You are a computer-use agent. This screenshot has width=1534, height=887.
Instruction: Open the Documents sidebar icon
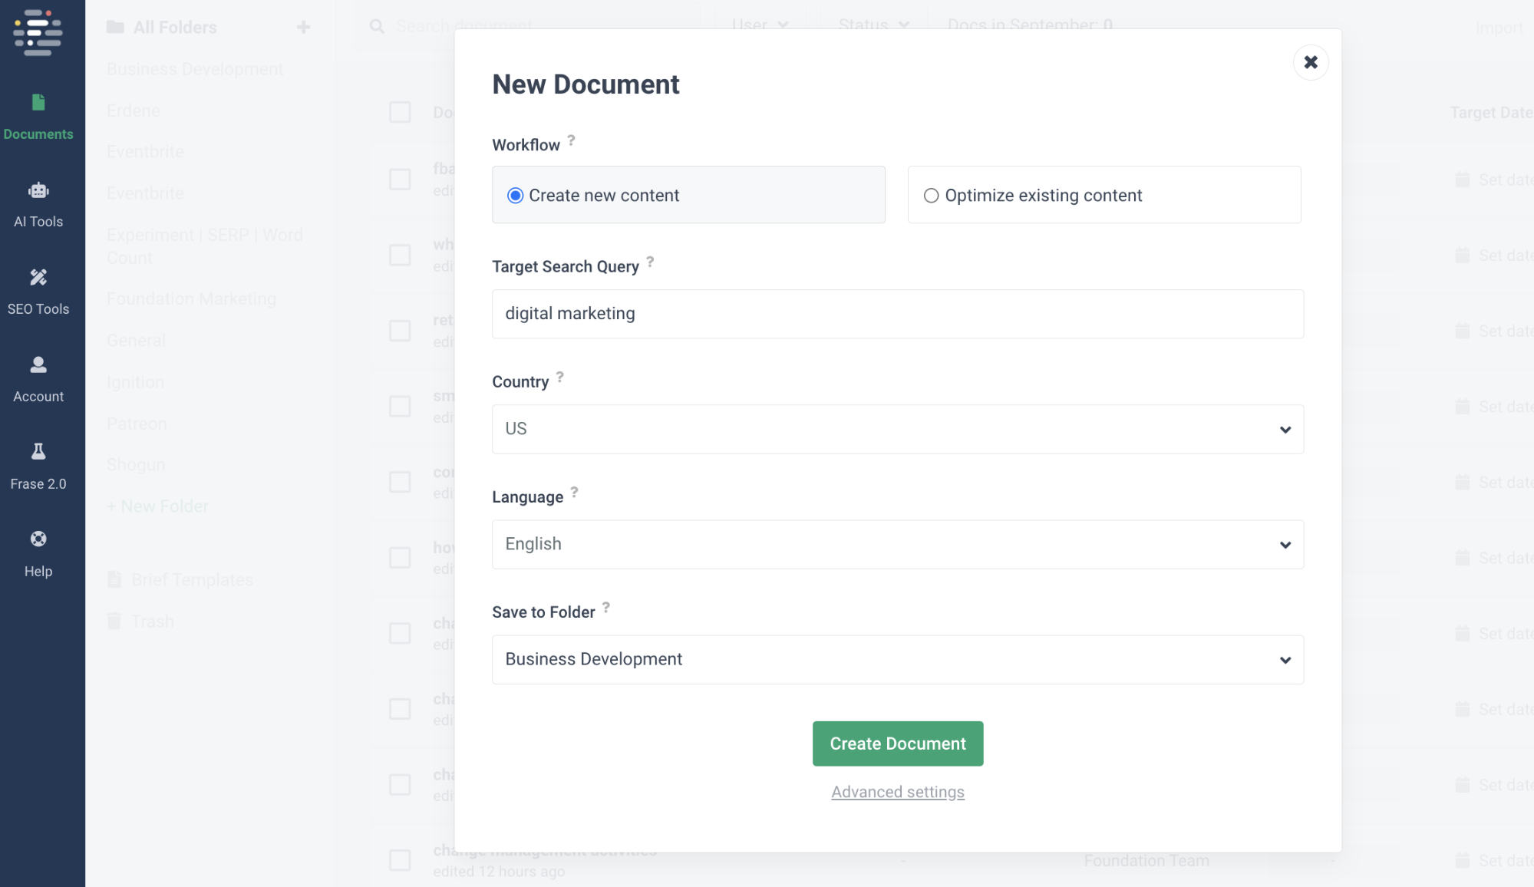[38, 103]
